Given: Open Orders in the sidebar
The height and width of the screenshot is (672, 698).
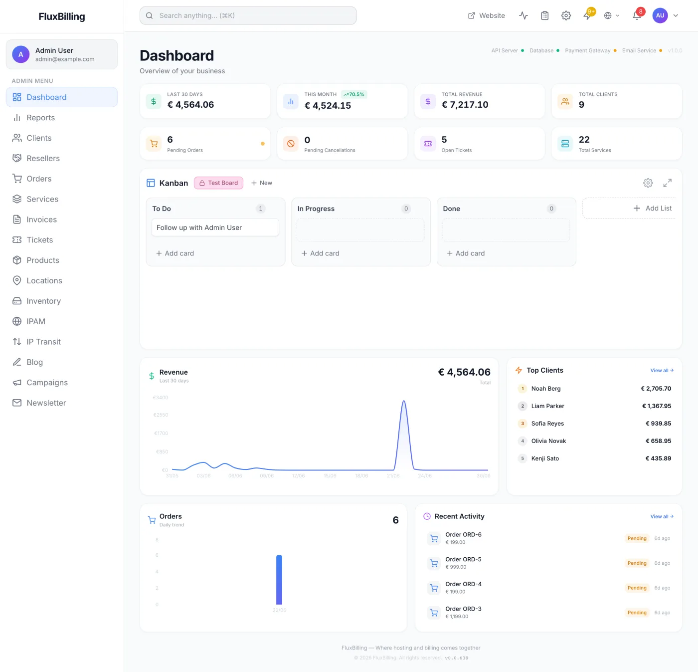Looking at the screenshot, I should tap(62, 179).
